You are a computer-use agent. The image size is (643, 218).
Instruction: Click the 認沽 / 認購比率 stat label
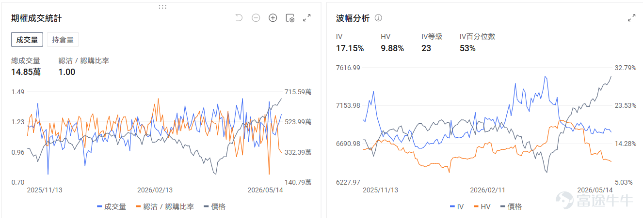pos(84,60)
